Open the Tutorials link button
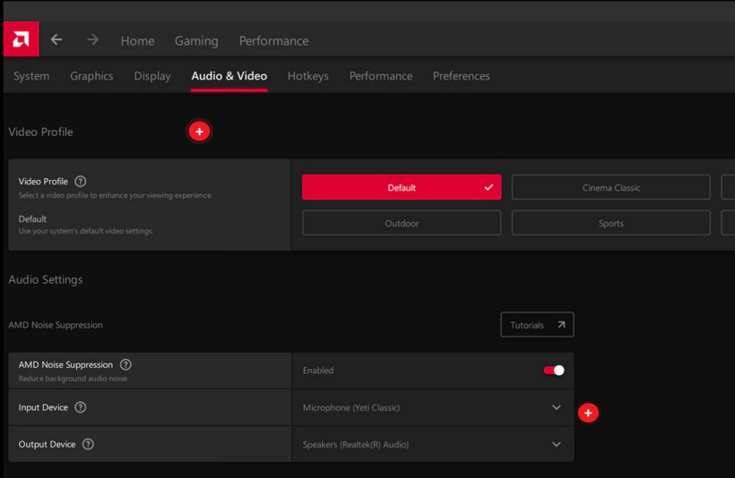The width and height of the screenshot is (735, 478). (x=537, y=325)
